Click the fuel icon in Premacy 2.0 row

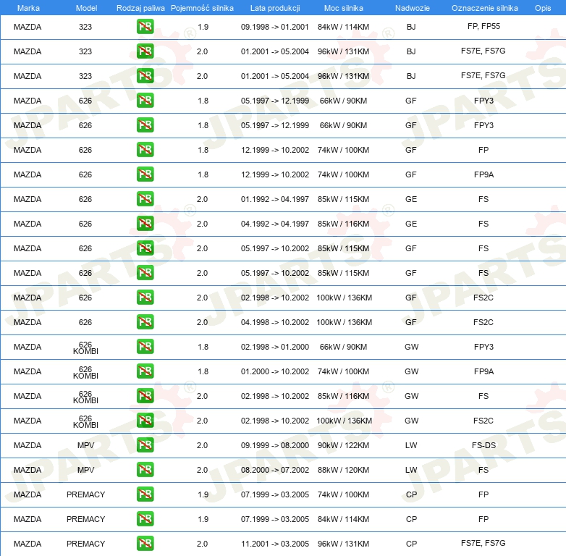[145, 544]
